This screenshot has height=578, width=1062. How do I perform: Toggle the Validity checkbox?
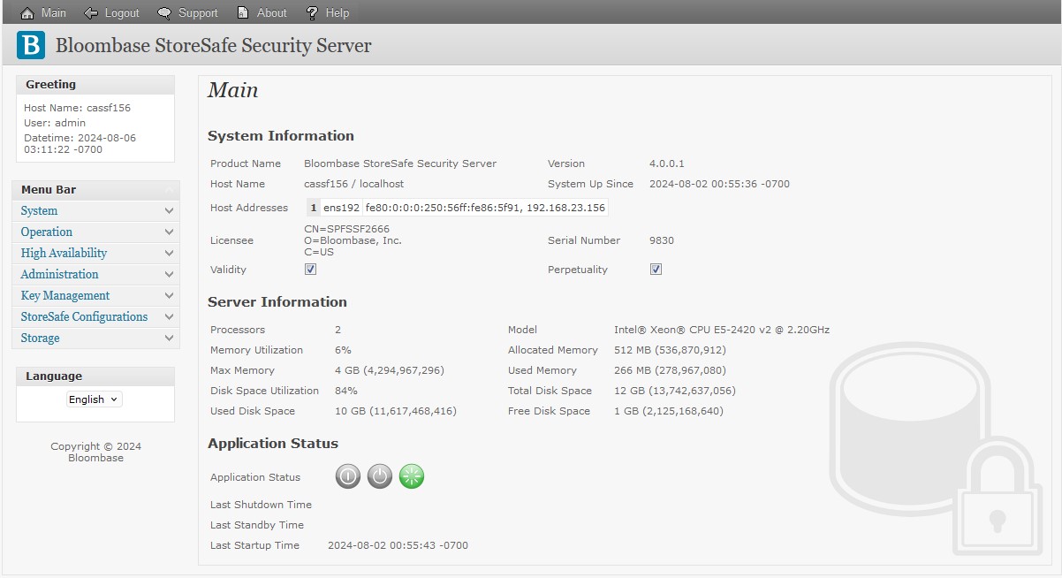tap(310, 270)
